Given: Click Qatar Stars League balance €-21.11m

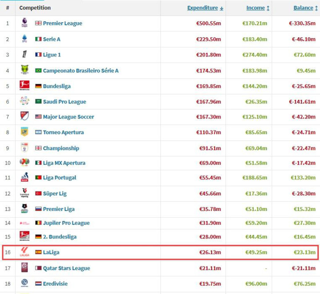Looking at the screenshot, I should click(304, 268).
